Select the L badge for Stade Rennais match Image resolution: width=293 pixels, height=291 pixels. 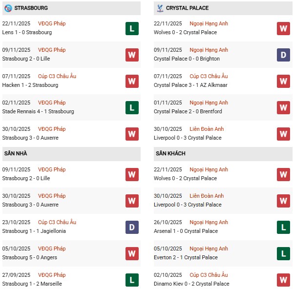coord(131,107)
